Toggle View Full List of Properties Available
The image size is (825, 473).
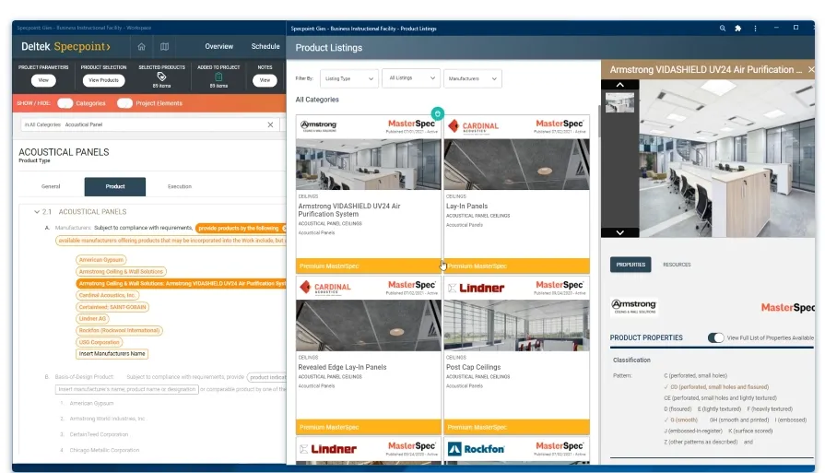(715, 337)
